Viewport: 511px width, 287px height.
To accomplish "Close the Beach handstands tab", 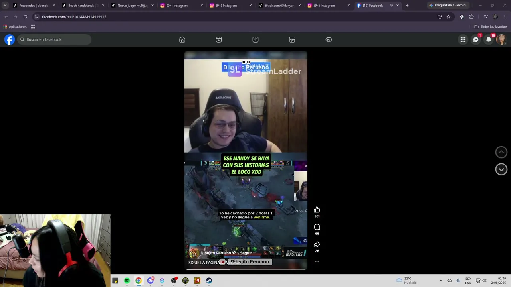I will [x=103, y=6].
